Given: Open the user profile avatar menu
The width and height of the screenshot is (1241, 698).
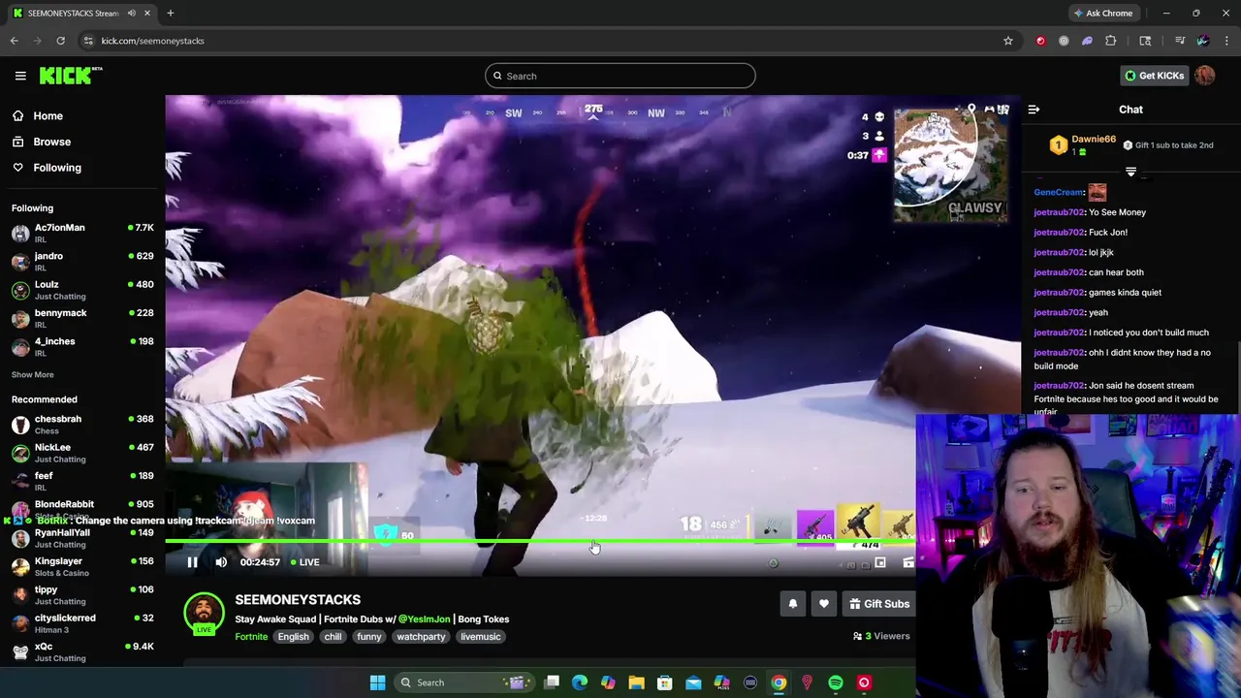Looking at the screenshot, I should pos(1205,76).
